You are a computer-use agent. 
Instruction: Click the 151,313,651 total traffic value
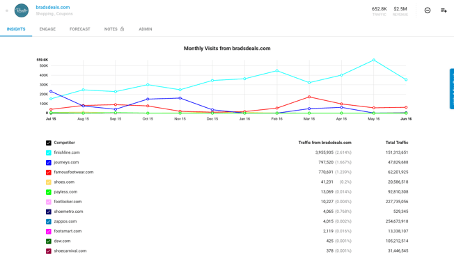(397, 152)
